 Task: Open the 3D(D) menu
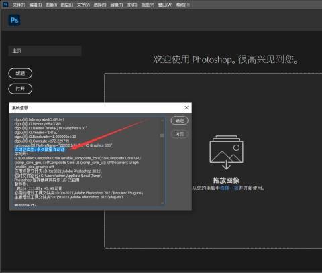132,5
